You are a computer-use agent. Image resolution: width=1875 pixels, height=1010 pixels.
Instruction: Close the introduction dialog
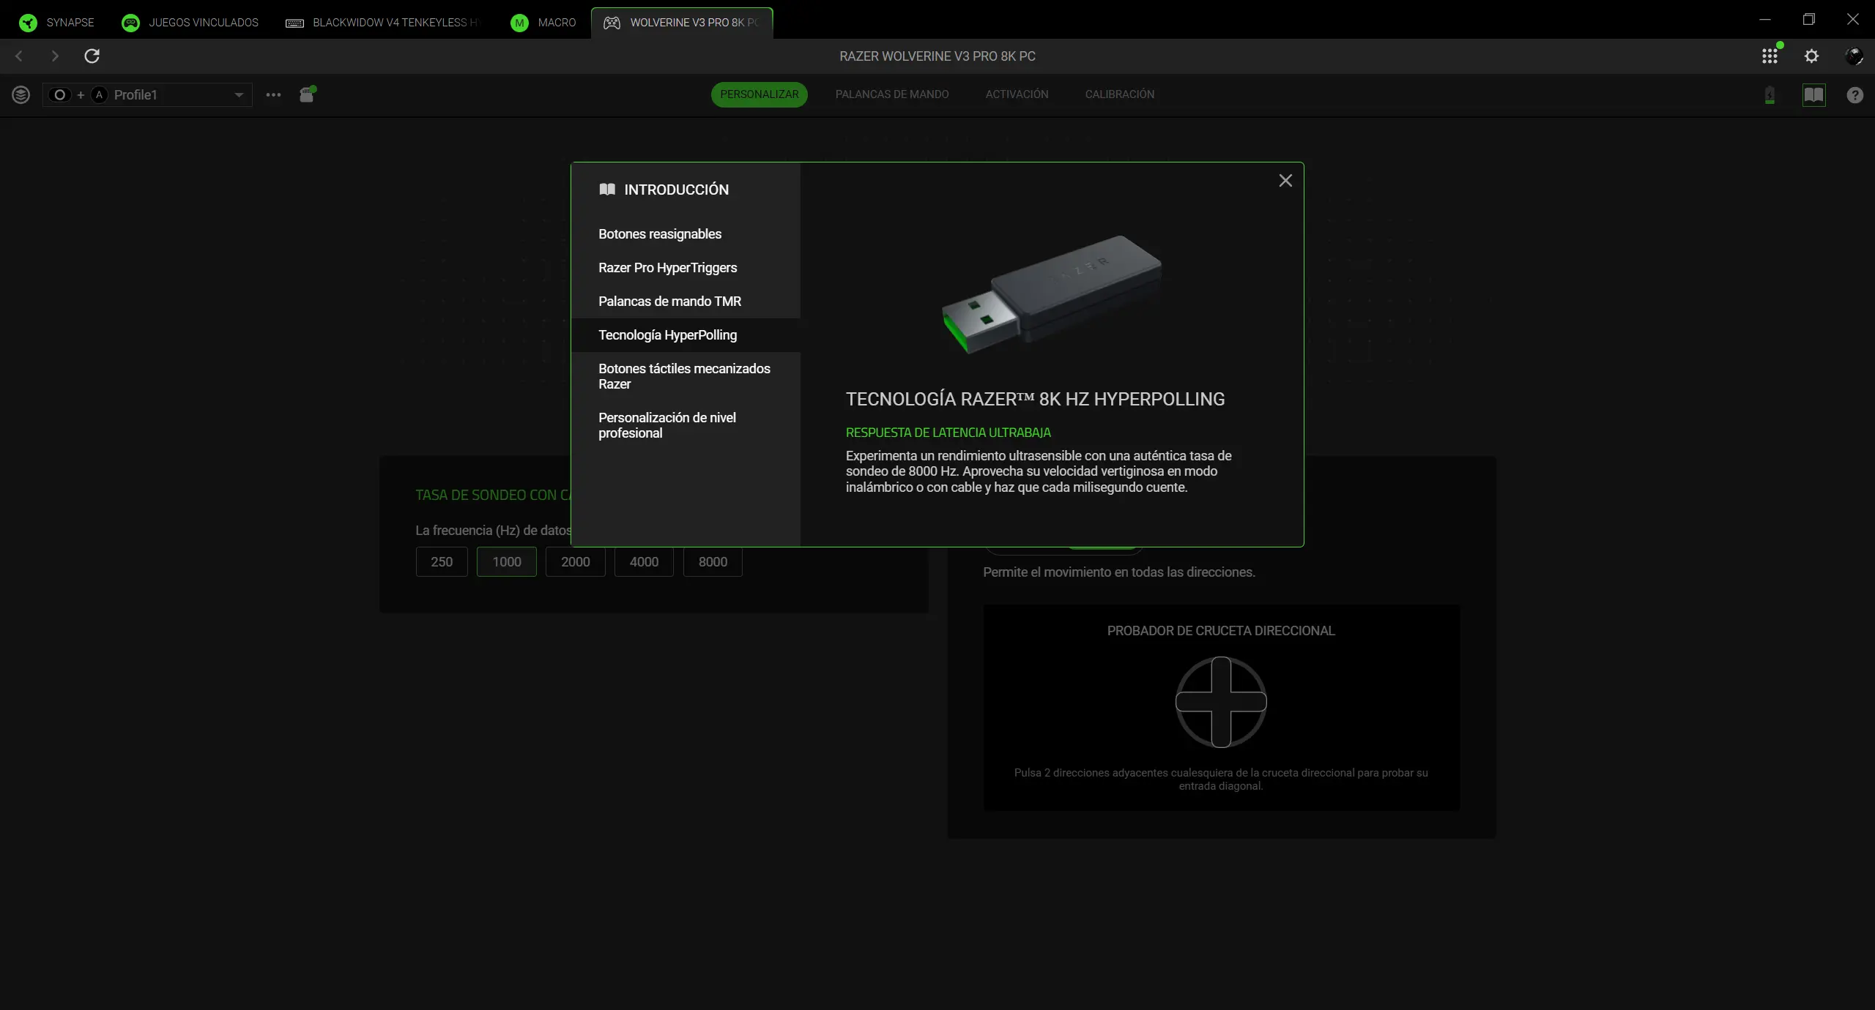(x=1285, y=180)
